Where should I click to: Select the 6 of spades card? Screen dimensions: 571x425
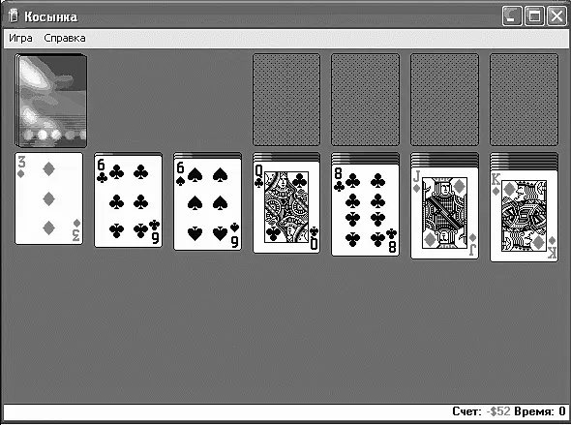pos(207,204)
